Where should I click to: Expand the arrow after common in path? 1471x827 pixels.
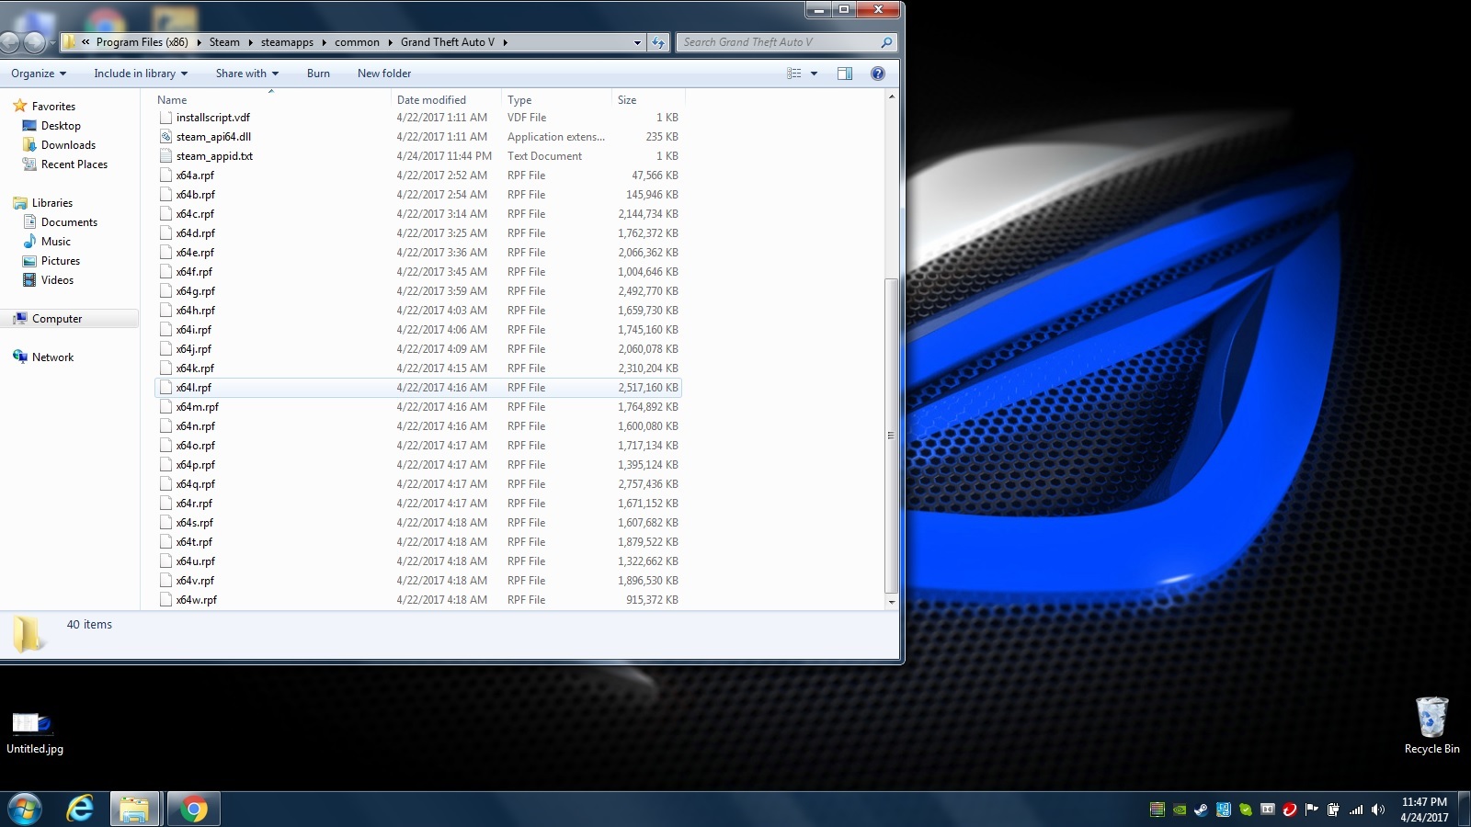point(390,42)
